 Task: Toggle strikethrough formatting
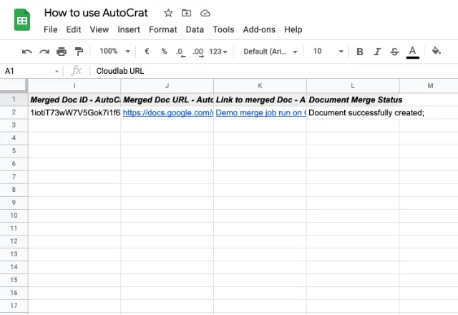(394, 52)
